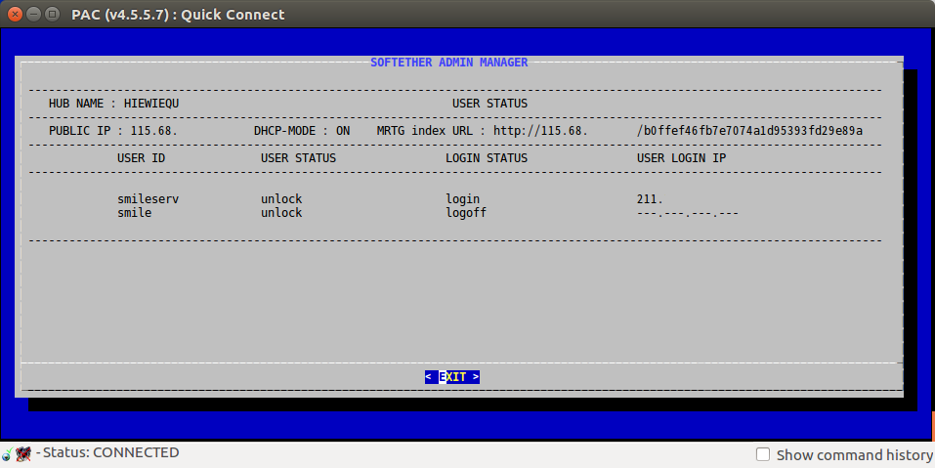The image size is (935, 468).
Task: Click 'login' status for smileserv
Action: tap(463, 199)
